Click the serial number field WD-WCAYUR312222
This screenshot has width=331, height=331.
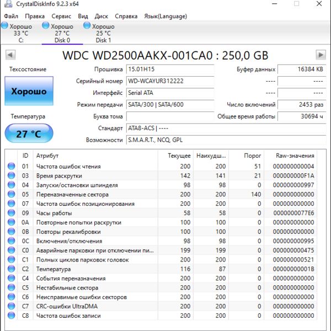point(170,81)
